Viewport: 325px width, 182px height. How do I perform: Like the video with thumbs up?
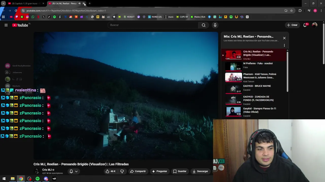pyautogui.click(x=110, y=171)
